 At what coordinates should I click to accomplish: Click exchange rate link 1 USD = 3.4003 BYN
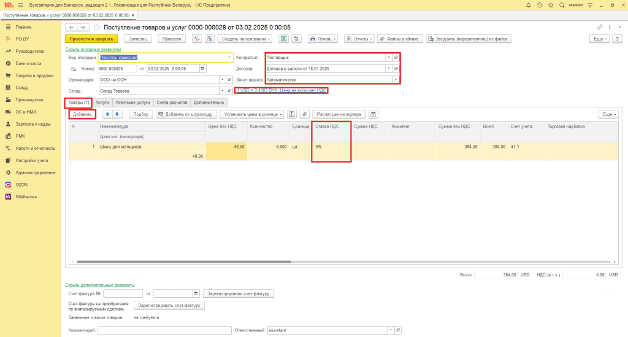tap(281, 91)
